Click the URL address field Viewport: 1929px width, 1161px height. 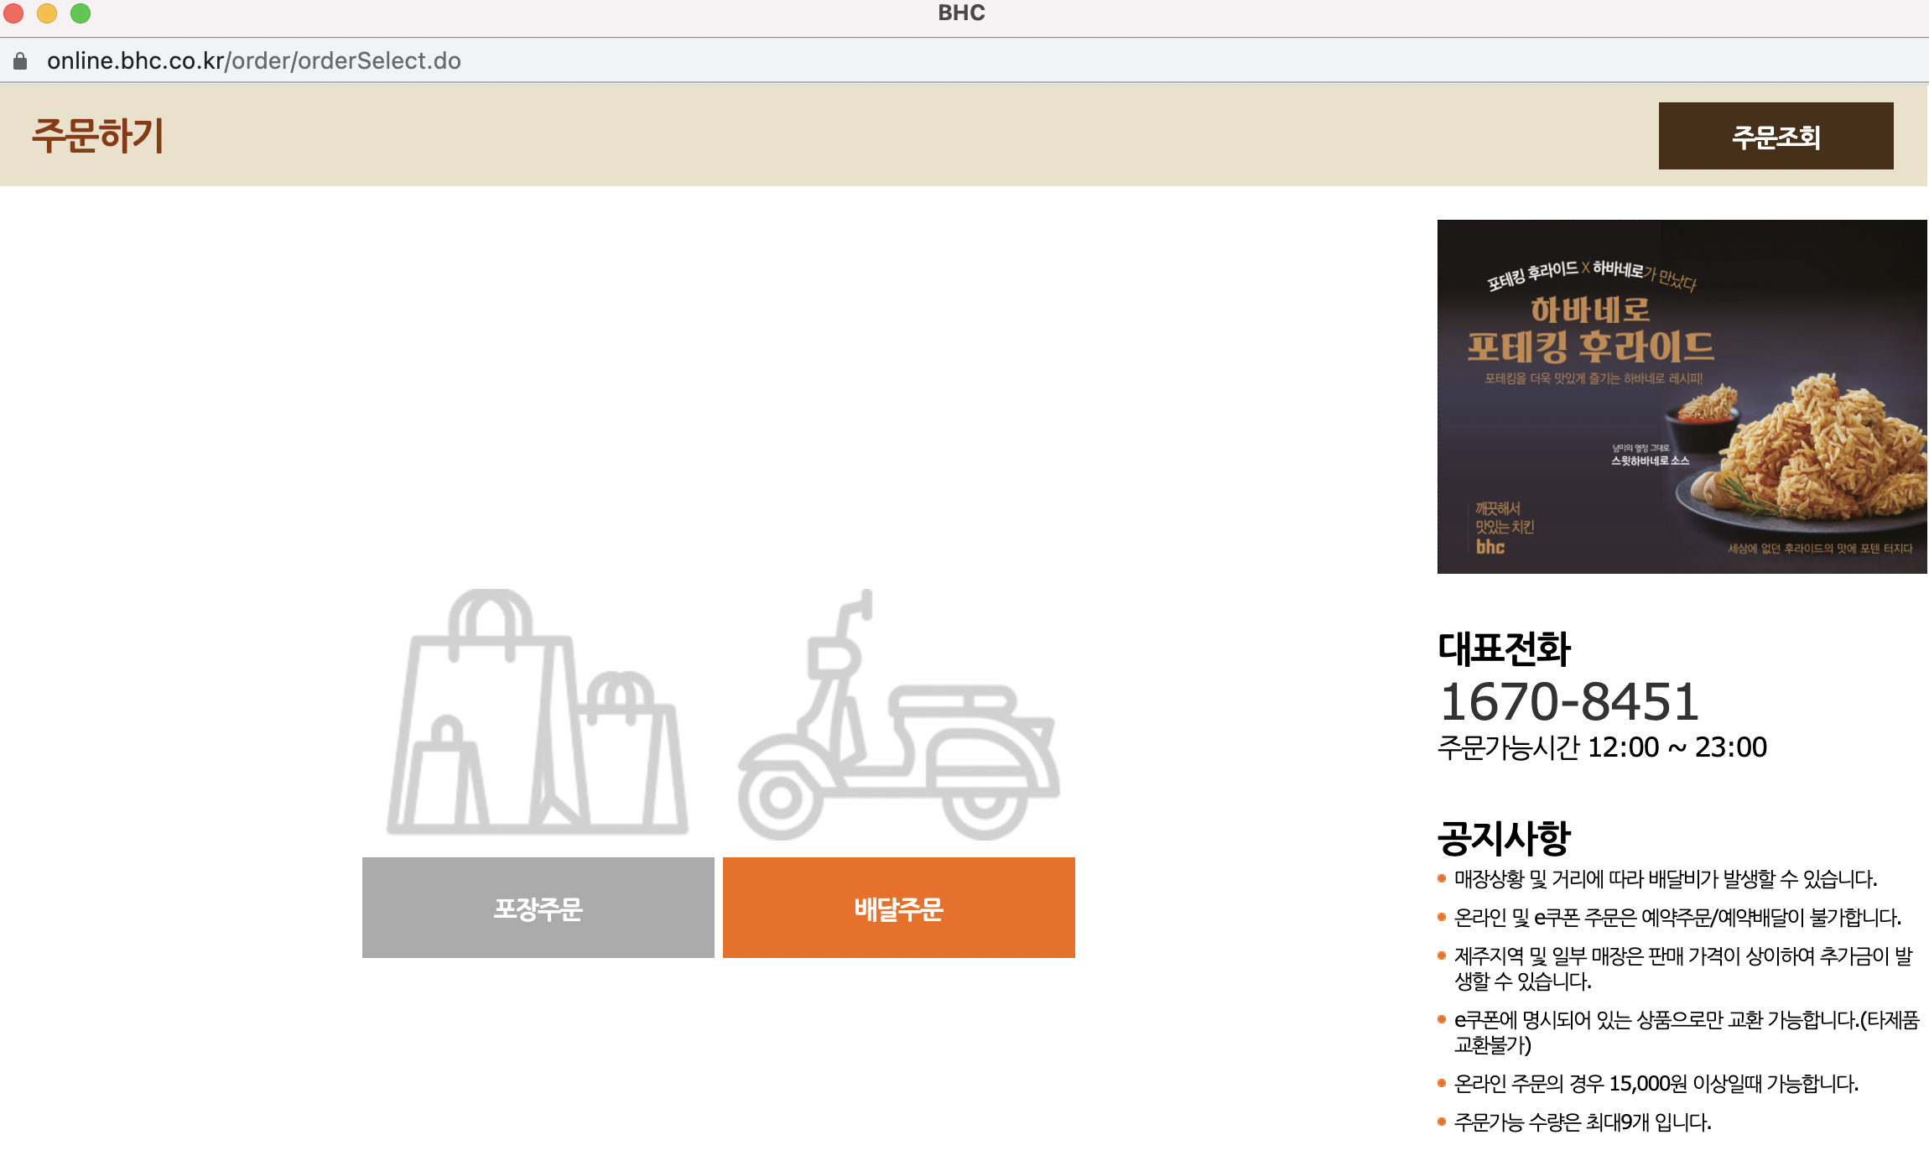pyautogui.click(x=254, y=61)
